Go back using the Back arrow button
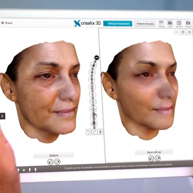 tap(7, 23)
